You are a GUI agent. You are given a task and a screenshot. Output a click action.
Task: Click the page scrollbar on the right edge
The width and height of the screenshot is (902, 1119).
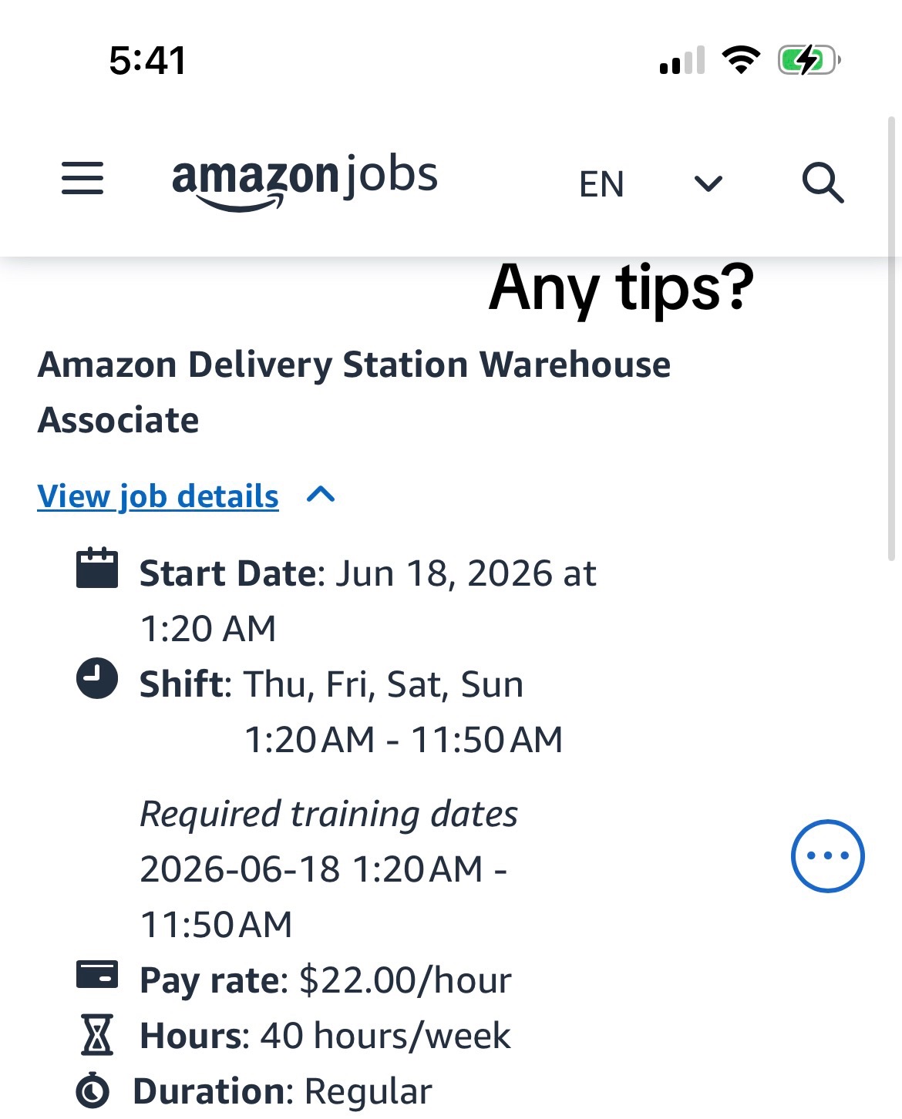[892, 339]
